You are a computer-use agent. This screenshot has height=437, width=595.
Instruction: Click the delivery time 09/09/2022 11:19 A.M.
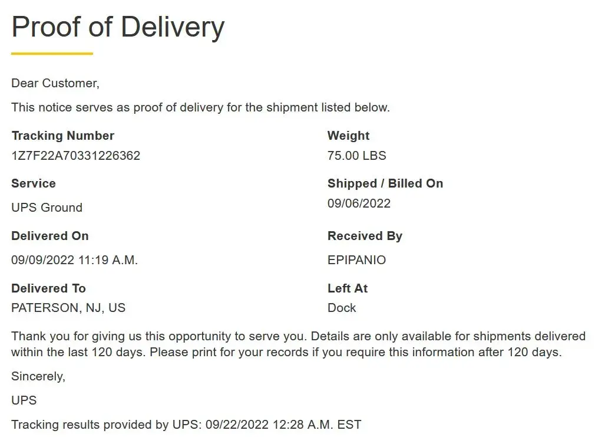click(74, 260)
